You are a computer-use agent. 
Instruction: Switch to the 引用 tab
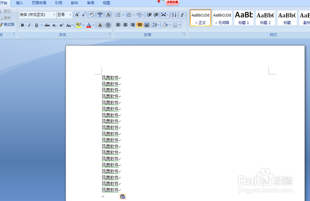coord(59,3)
